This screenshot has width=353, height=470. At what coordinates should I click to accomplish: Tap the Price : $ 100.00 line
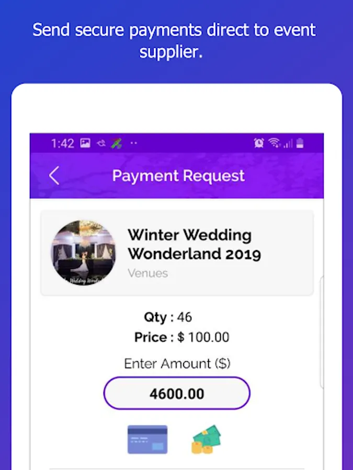[181, 337]
